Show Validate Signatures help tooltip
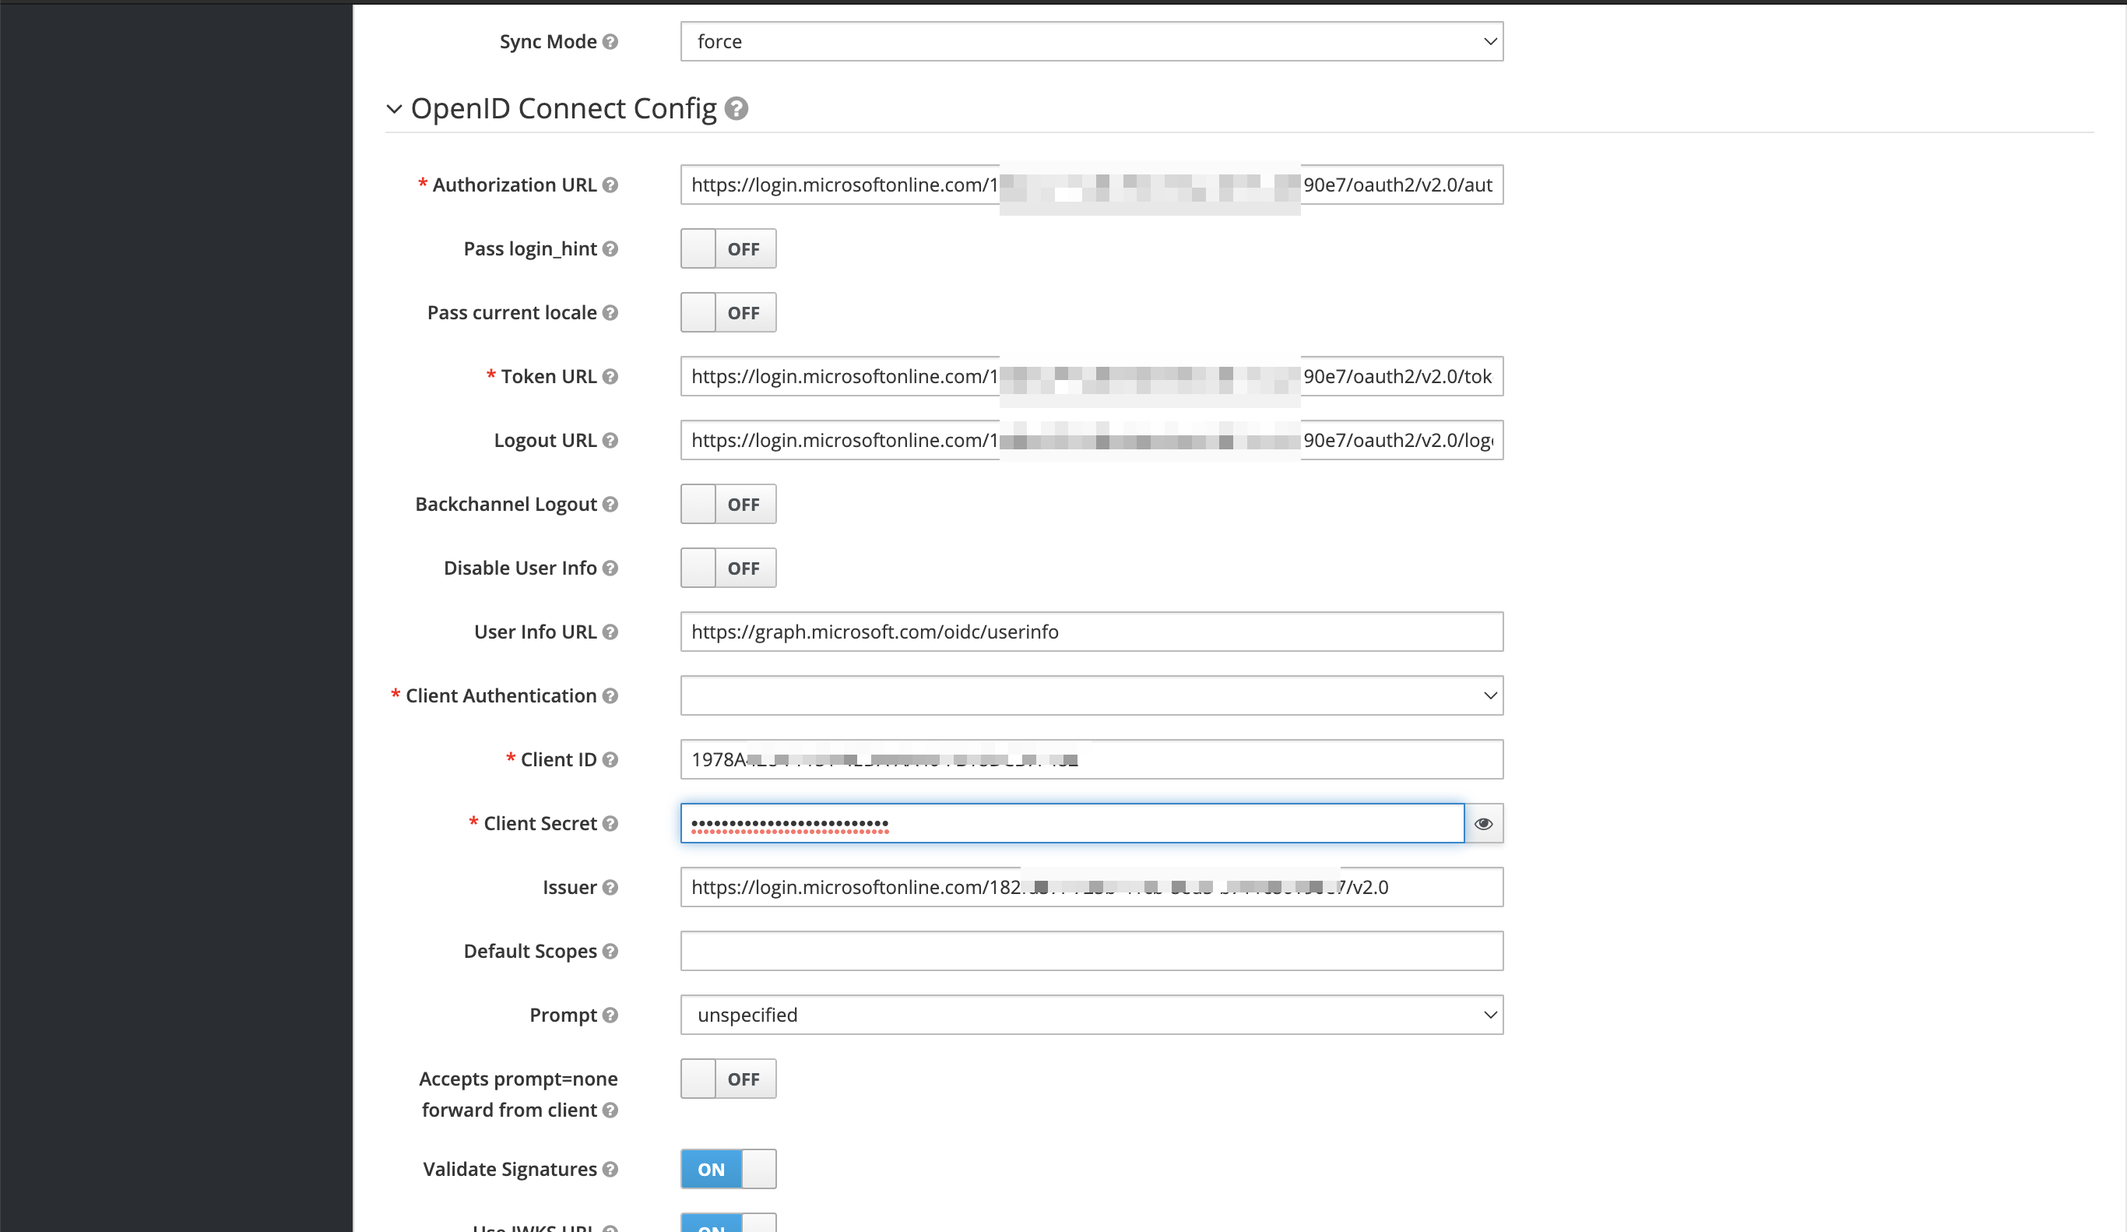2127x1232 pixels. click(x=610, y=1170)
